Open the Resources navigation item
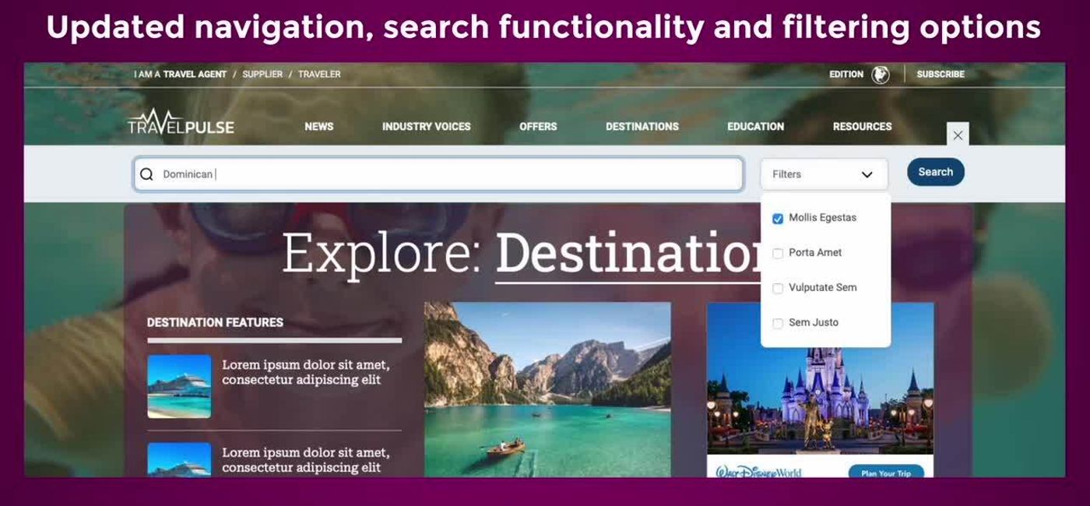This screenshot has height=506, width=1090. click(862, 126)
